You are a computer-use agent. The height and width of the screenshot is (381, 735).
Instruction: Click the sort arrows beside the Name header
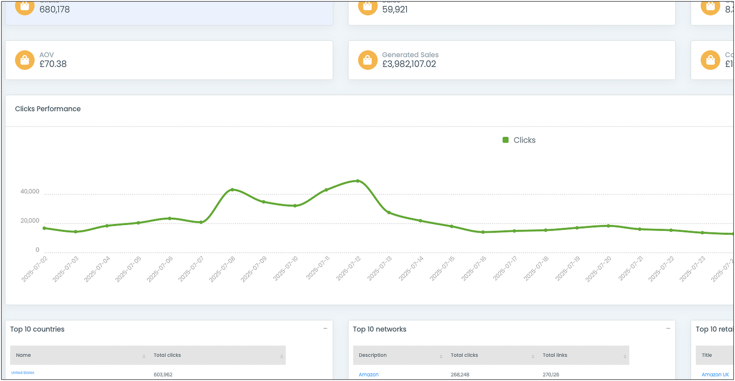(x=144, y=356)
